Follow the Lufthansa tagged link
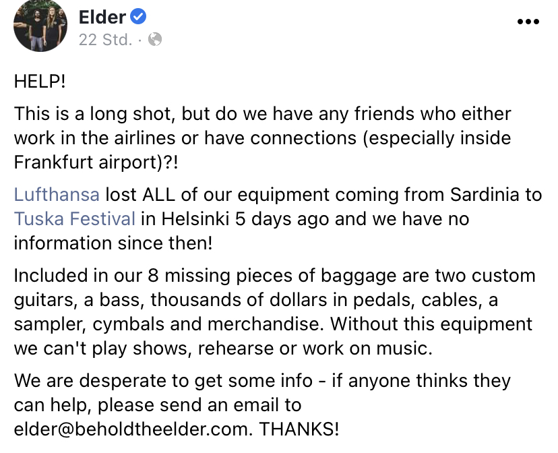This screenshot has width=558, height=453. click(57, 195)
